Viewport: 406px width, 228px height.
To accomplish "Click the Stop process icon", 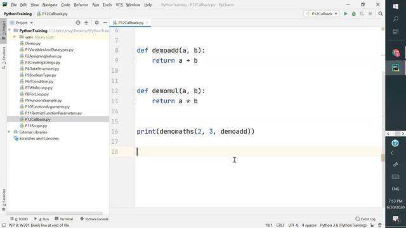I will [370, 14].
